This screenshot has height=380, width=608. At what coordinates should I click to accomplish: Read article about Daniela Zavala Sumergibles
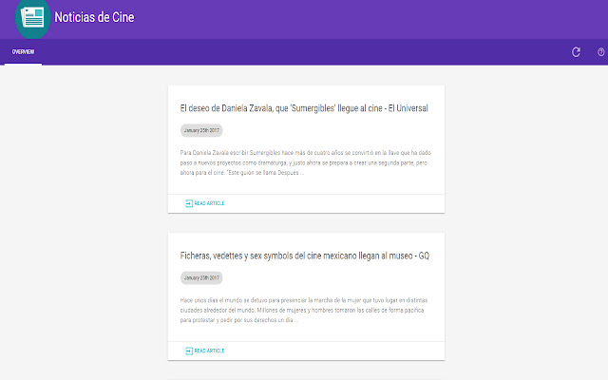point(205,203)
